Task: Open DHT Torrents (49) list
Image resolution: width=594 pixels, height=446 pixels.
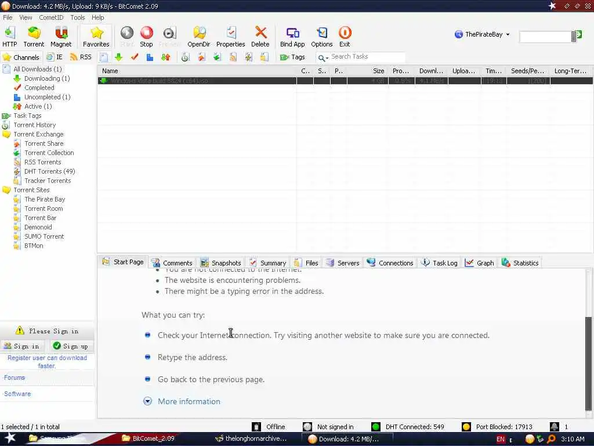Action: pos(50,171)
